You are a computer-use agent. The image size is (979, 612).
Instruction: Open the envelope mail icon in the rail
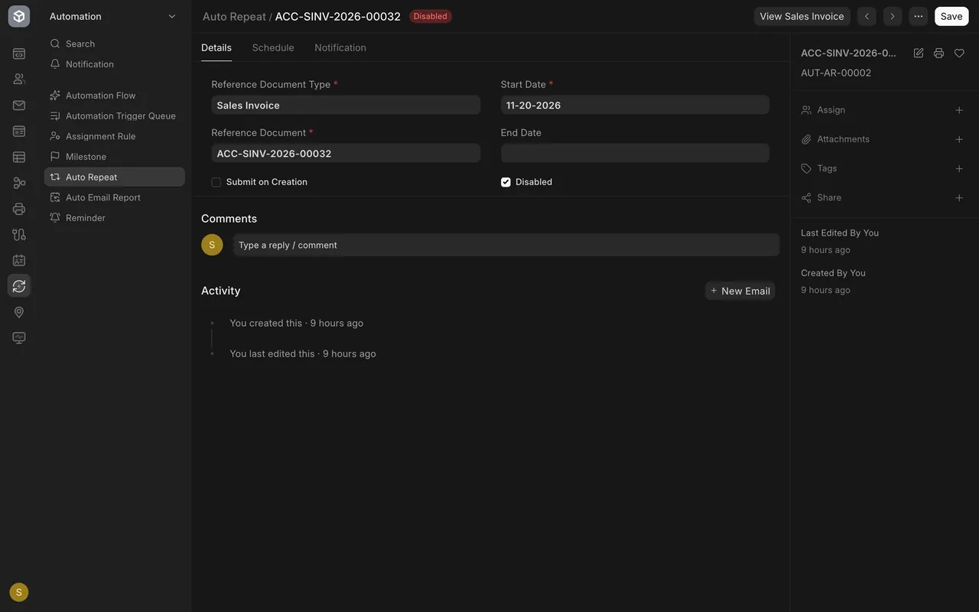(x=19, y=106)
